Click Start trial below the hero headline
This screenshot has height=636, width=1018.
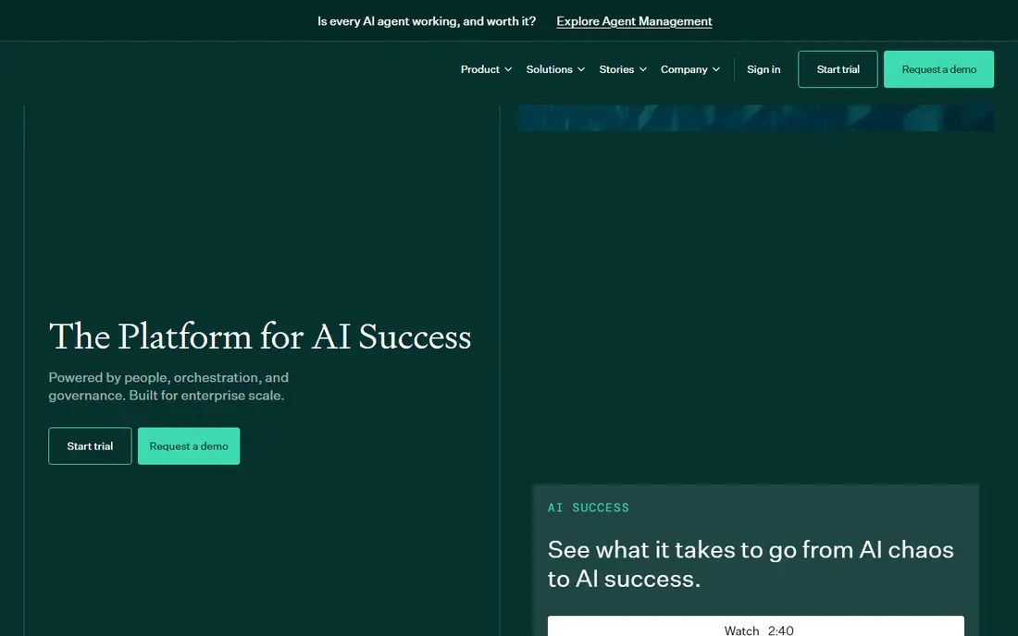click(90, 446)
